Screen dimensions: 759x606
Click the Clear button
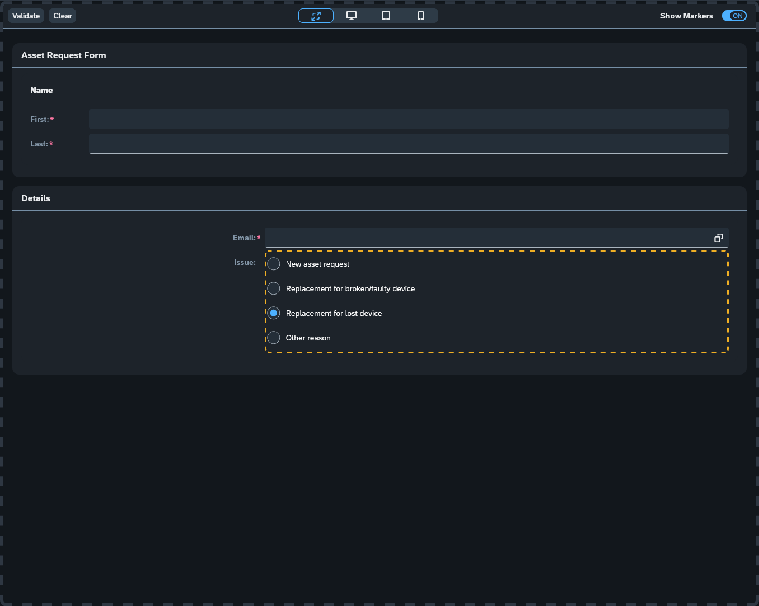tap(62, 16)
